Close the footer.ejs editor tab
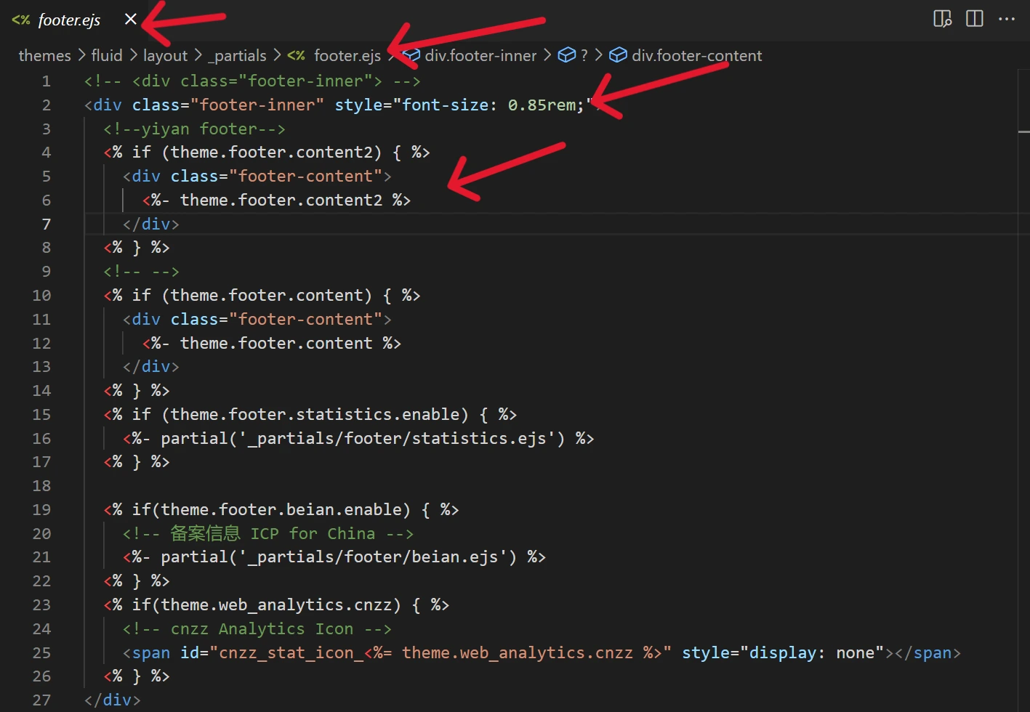This screenshot has width=1030, height=712. [x=131, y=20]
